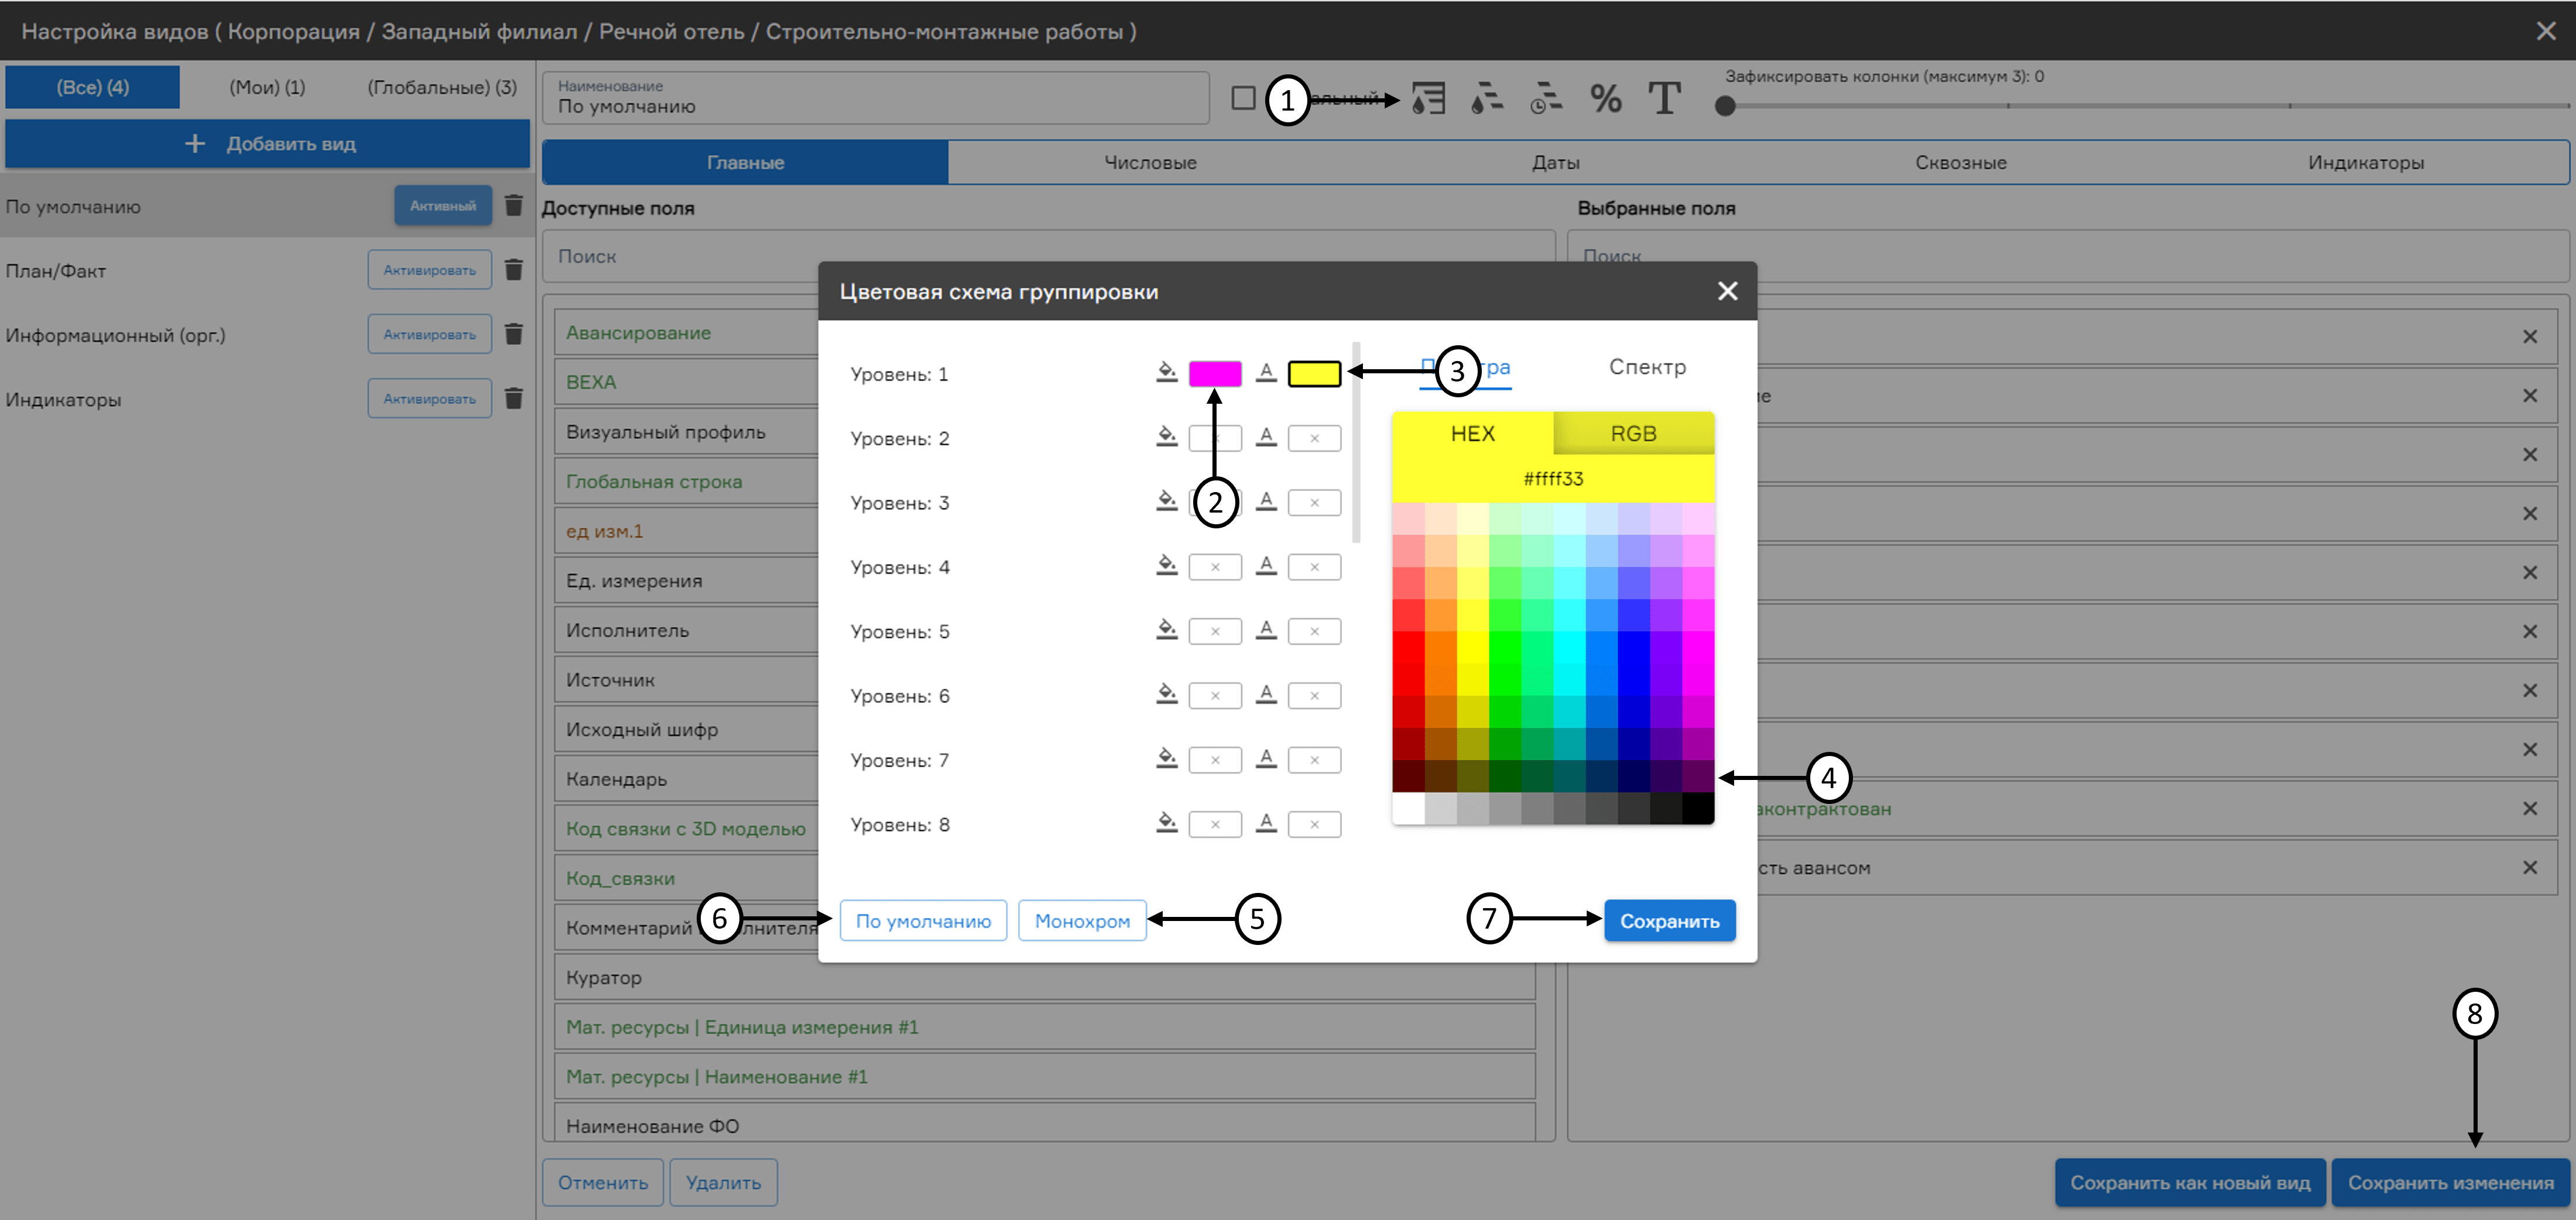Click Сохранить in color scheme dialog
The width and height of the screenshot is (2576, 1220).
(x=1669, y=920)
